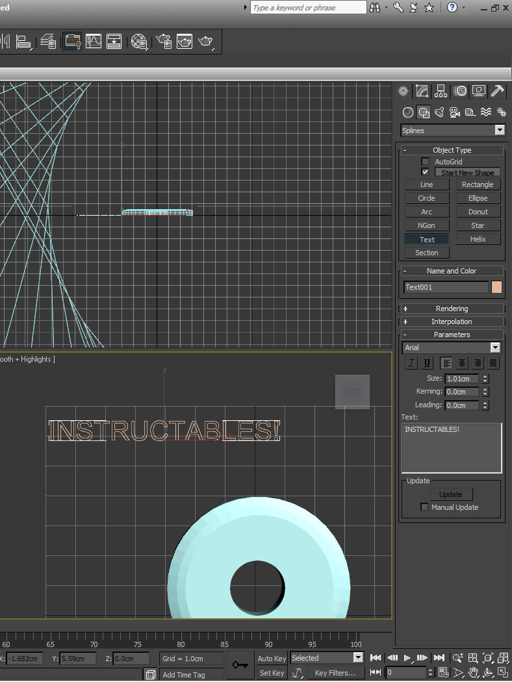Toggle underline text style
Screen dimensions: 512x682
pos(427,362)
